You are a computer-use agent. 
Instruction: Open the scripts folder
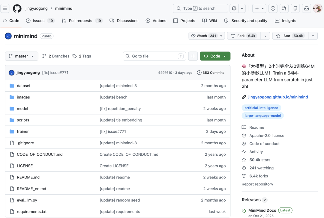point(23,120)
